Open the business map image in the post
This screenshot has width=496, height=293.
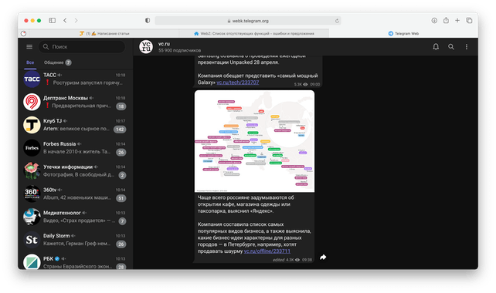click(x=255, y=141)
